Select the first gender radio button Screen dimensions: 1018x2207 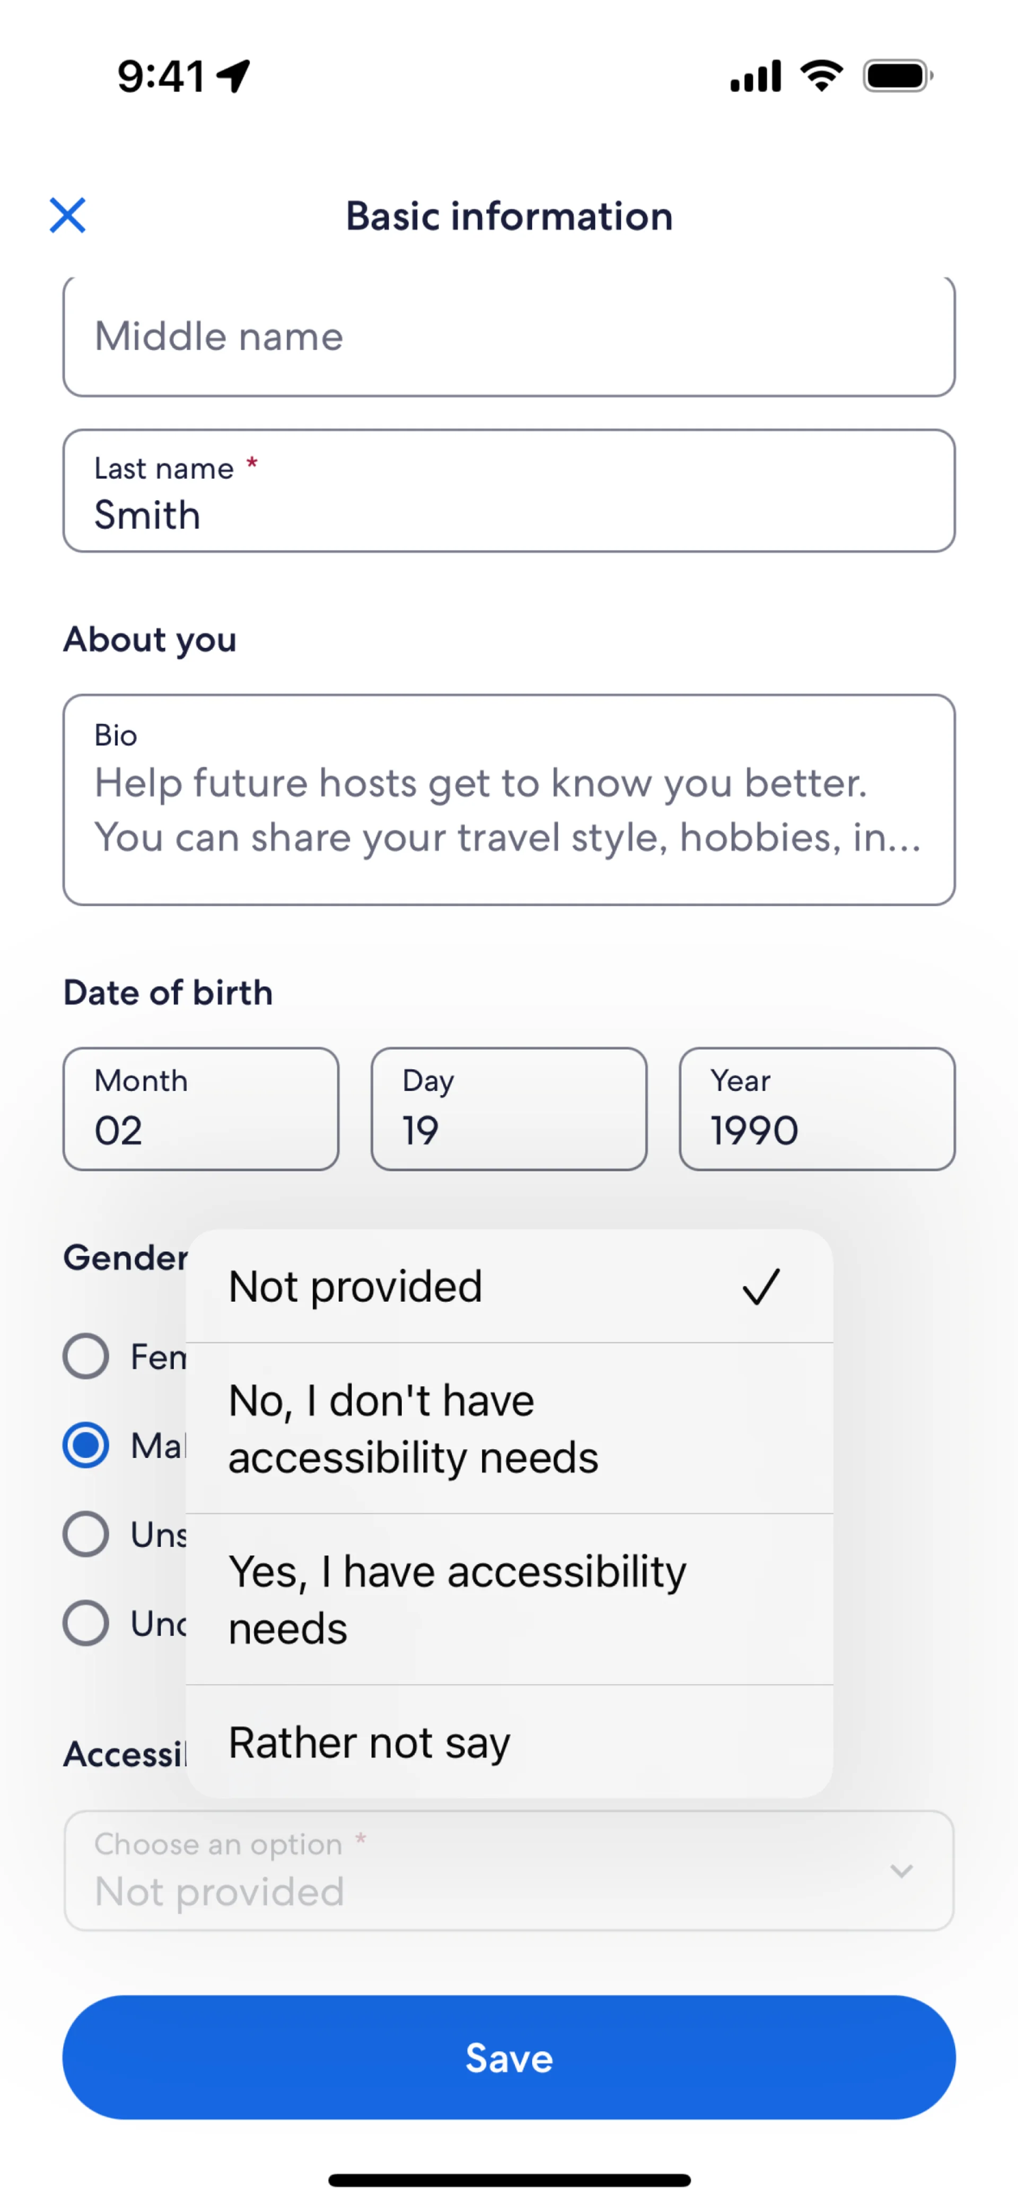pyautogui.click(x=86, y=1356)
